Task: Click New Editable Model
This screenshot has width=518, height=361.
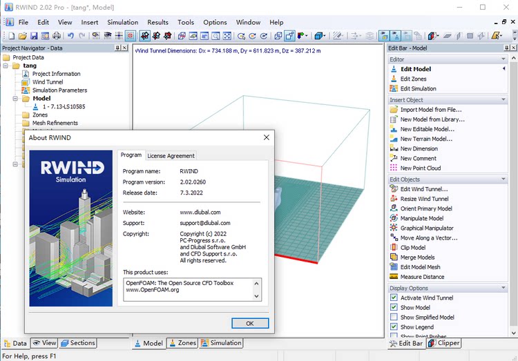Action: coord(427,129)
